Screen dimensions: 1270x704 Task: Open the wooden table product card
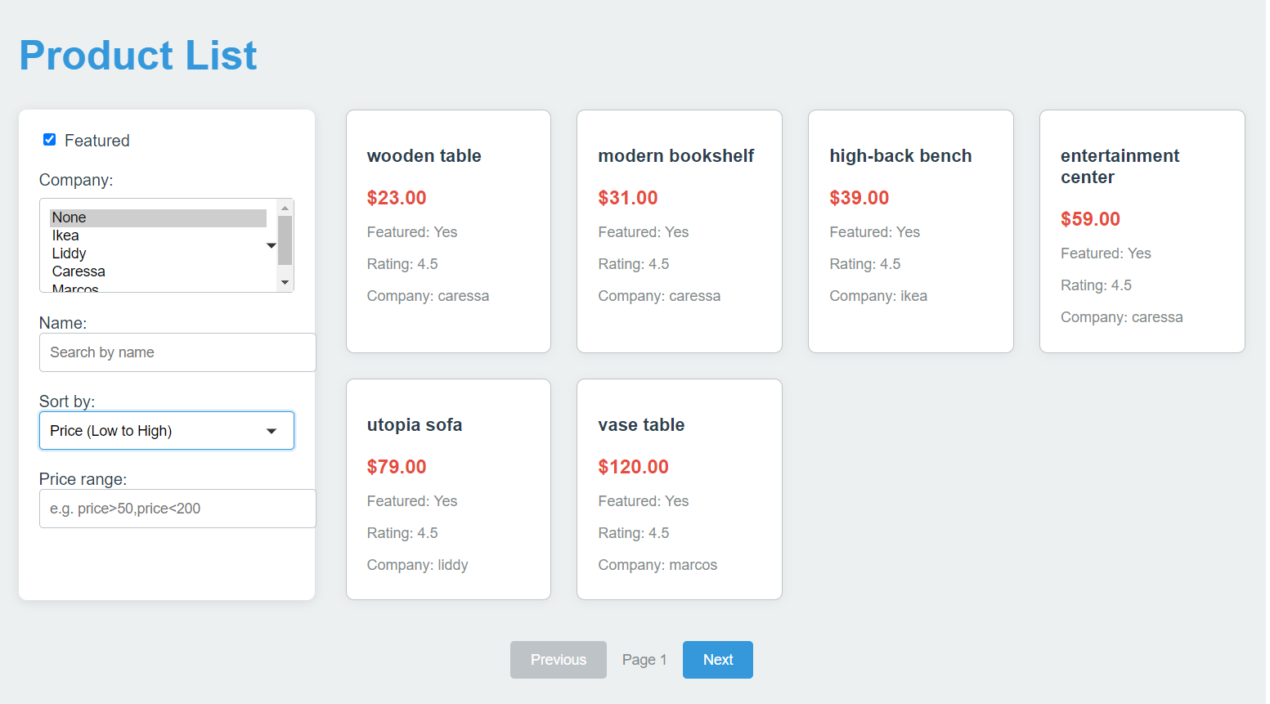[x=448, y=231]
